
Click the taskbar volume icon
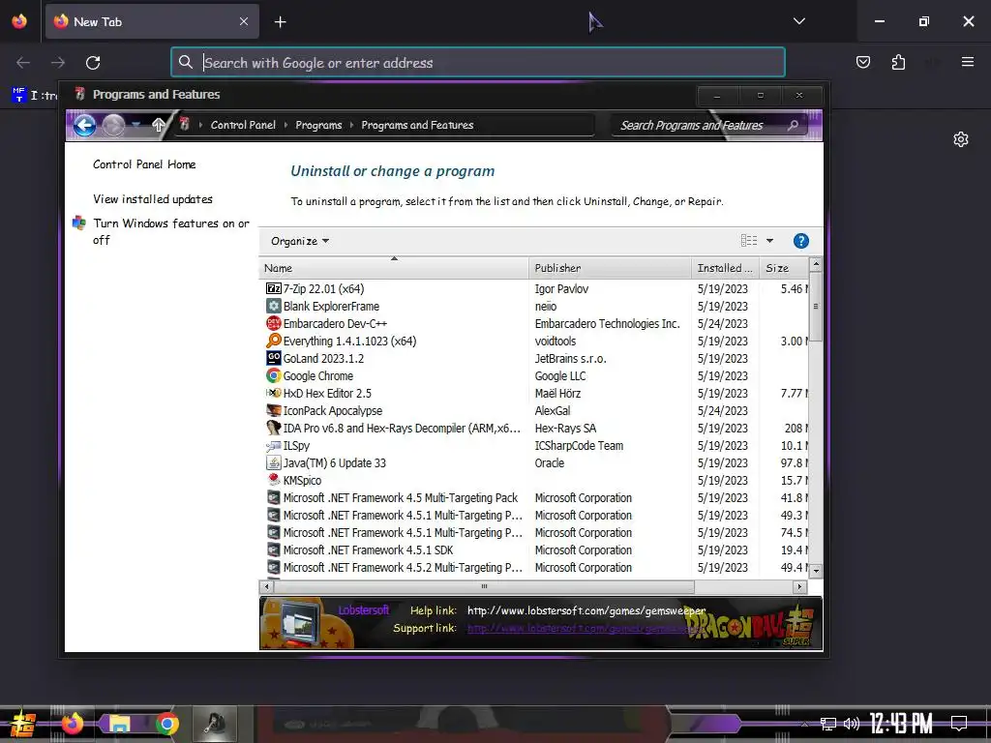(852, 724)
